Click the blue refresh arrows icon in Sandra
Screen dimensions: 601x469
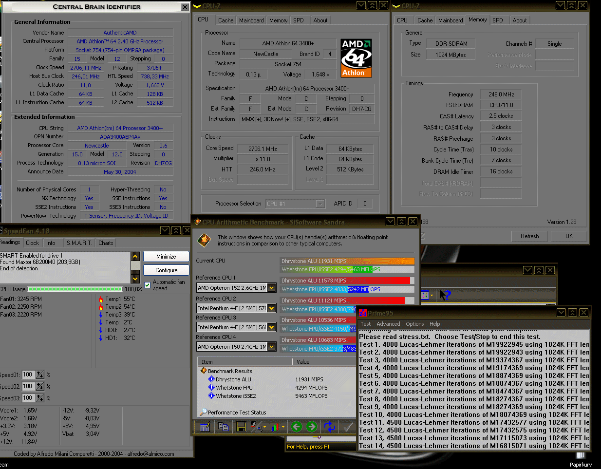click(x=330, y=427)
